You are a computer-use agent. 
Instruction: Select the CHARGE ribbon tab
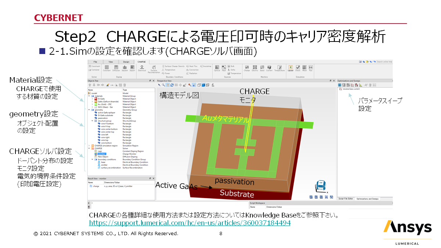pyautogui.click(x=141, y=62)
